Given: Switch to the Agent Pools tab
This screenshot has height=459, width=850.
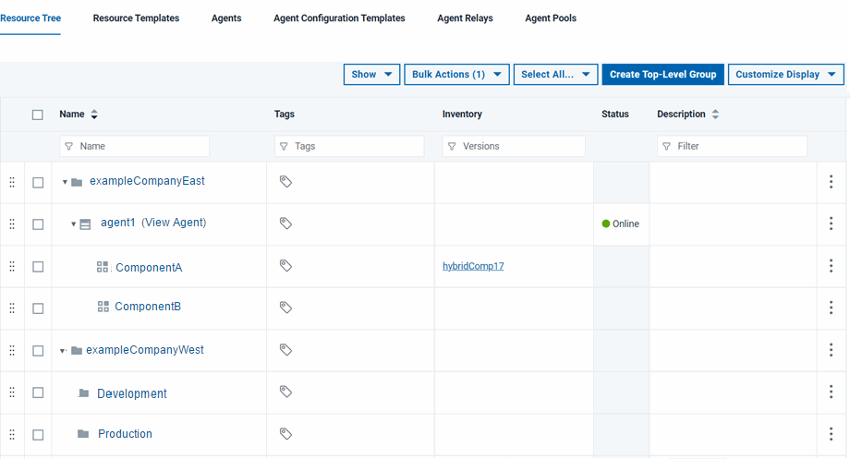Looking at the screenshot, I should click(551, 18).
